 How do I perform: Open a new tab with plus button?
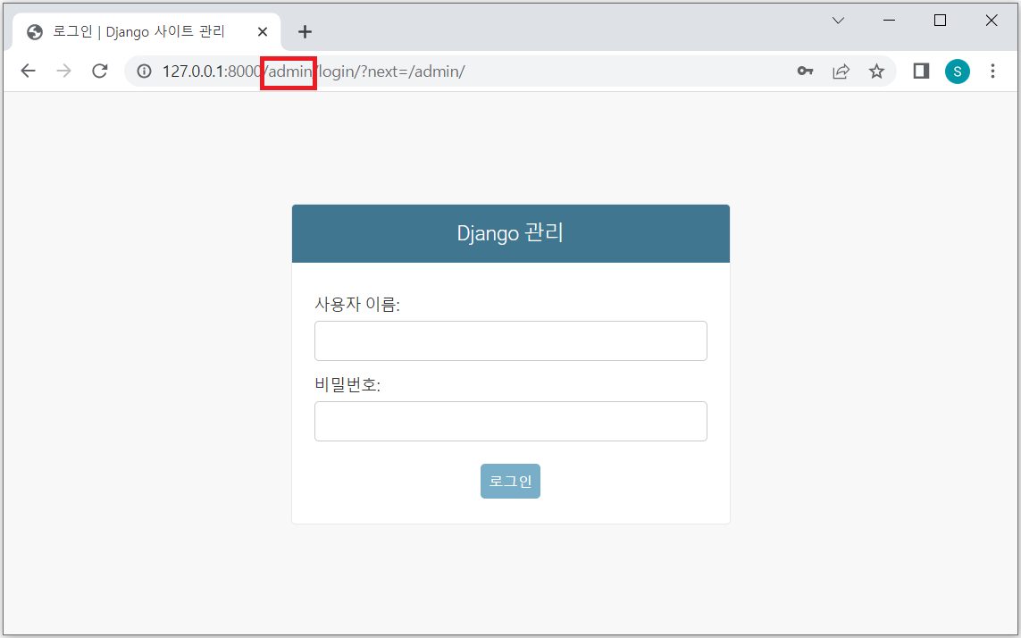pos(305,31)
